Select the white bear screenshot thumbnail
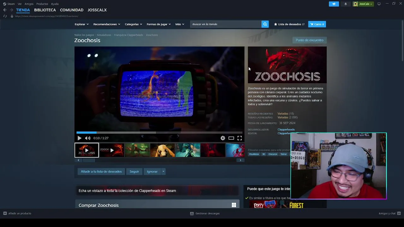 (x=162, y=150)
